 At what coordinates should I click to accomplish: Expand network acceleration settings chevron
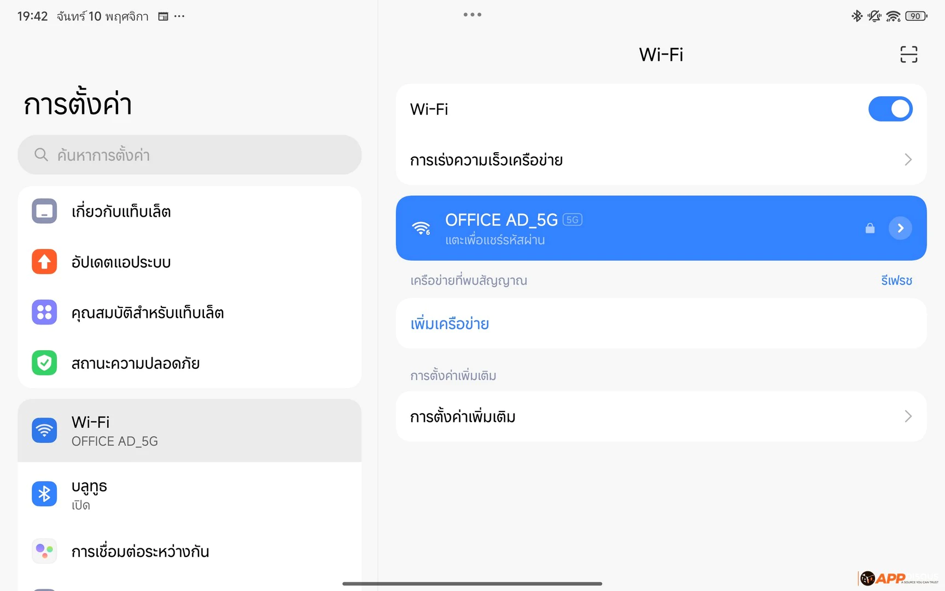pos(908,160)
